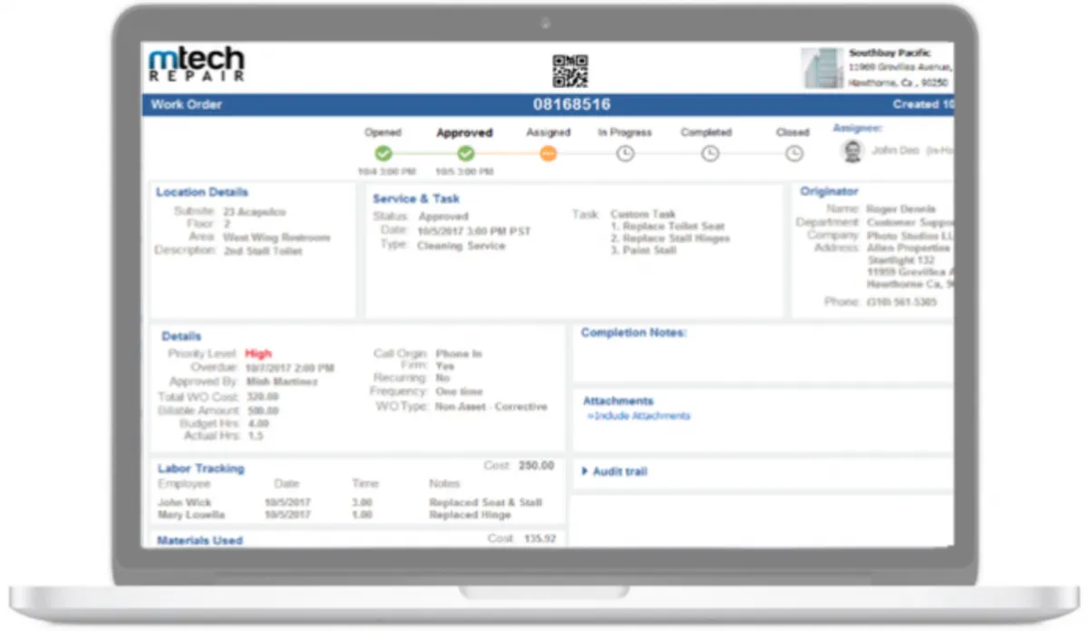Click the Overdue date value
Viewport: 1088px width, 631px height.
pos(290,368)
